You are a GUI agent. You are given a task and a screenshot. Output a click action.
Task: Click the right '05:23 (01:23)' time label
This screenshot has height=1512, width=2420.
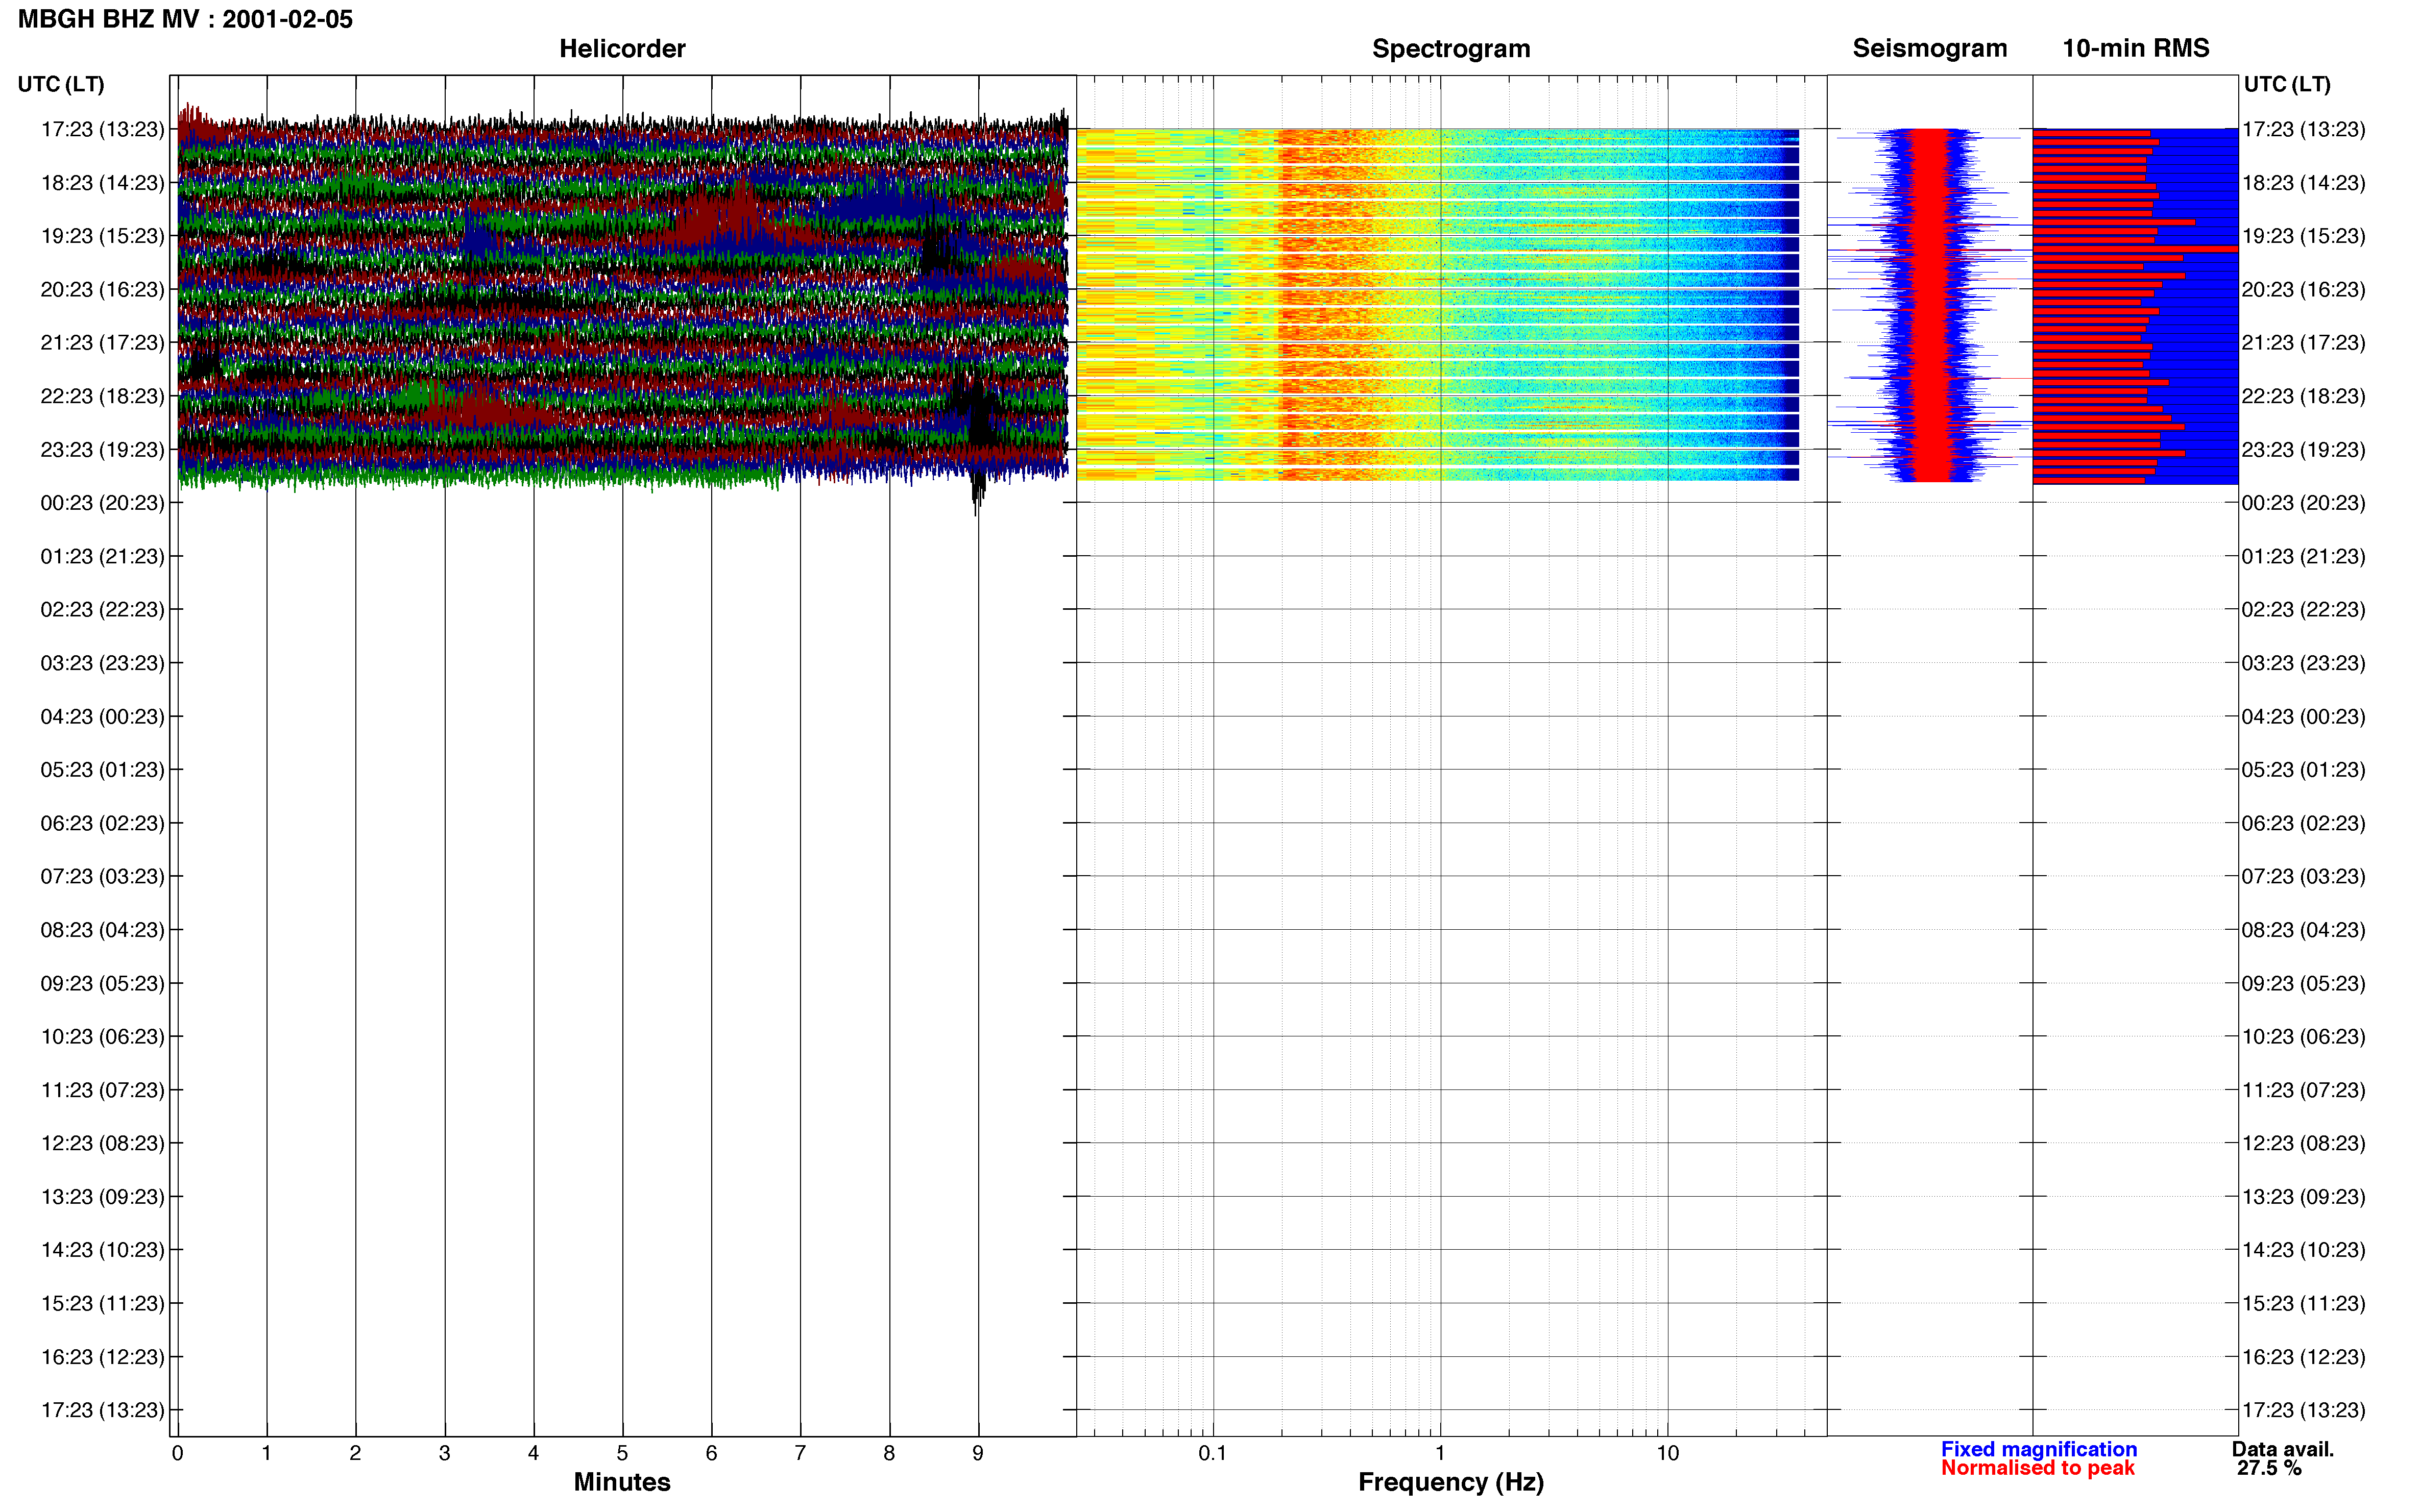[x=2303, y=769]
